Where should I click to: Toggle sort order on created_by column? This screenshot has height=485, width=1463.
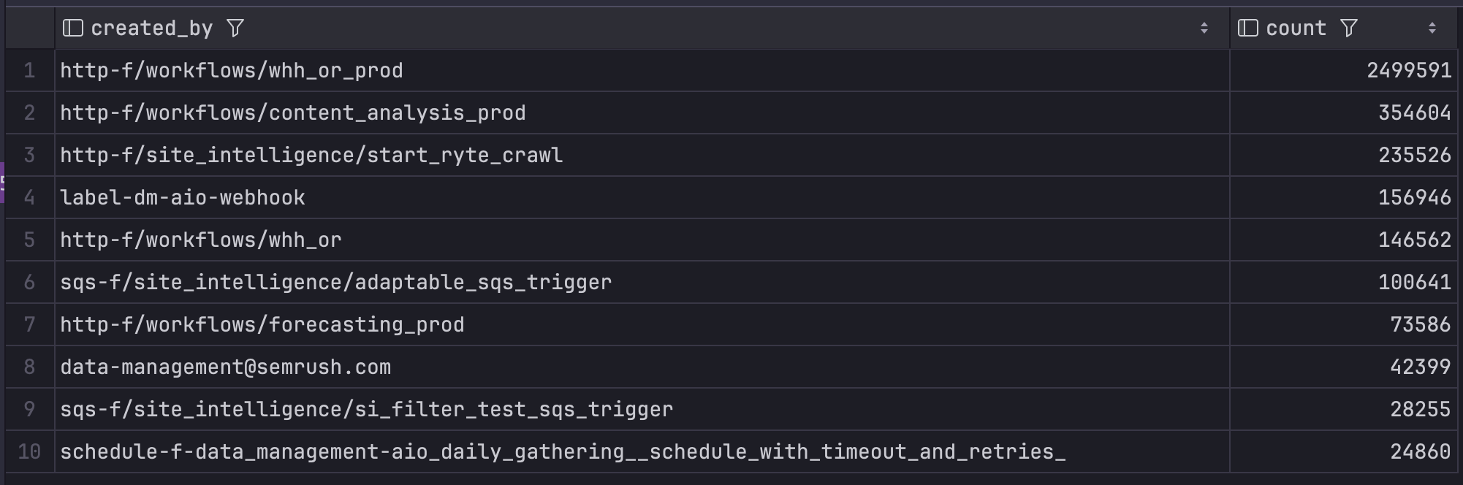click(1204, 28)
